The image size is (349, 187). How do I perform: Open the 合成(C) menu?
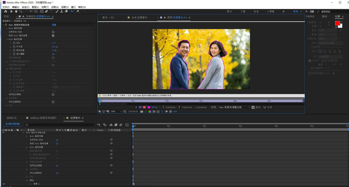(26, 7)
